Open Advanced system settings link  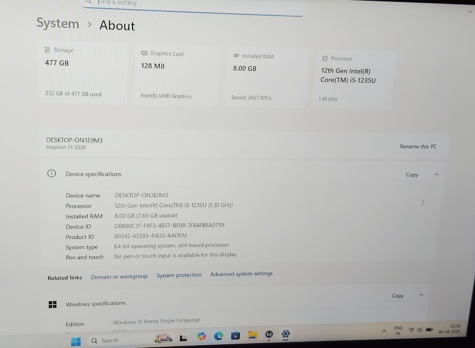[241, 274]
